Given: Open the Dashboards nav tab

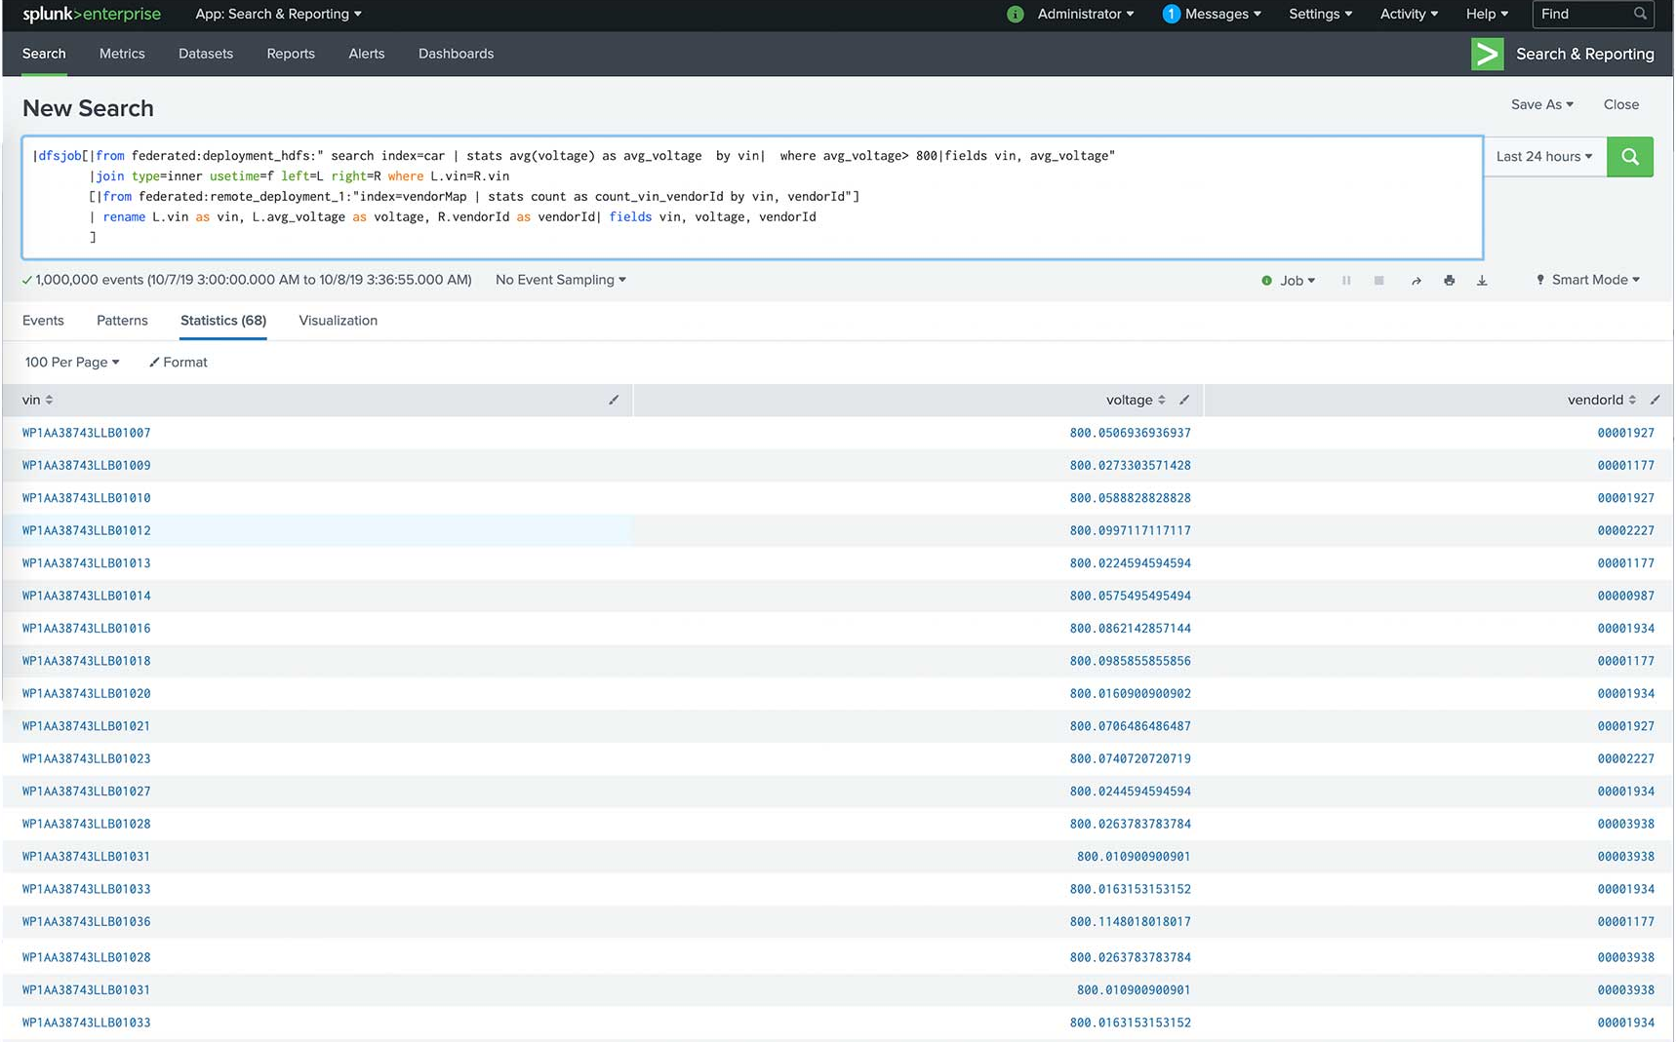Looking at the screenshot, I should tap(456, 54).
